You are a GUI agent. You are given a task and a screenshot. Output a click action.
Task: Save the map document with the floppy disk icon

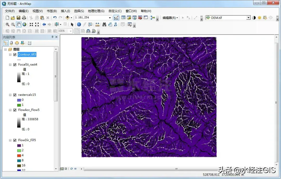coord(18,18)
